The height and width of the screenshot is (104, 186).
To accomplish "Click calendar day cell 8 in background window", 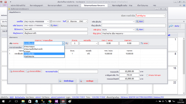I will pyautogui.click(x=173, y=59).
